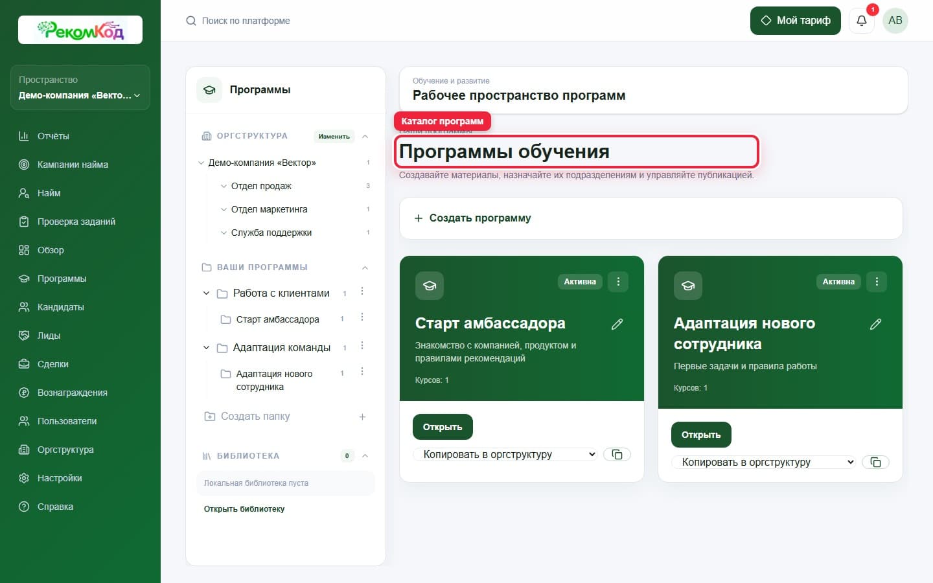Viewport: 933px width, 583px height.
Task: Open notifications bell
Action: click(x=862, y=21)
